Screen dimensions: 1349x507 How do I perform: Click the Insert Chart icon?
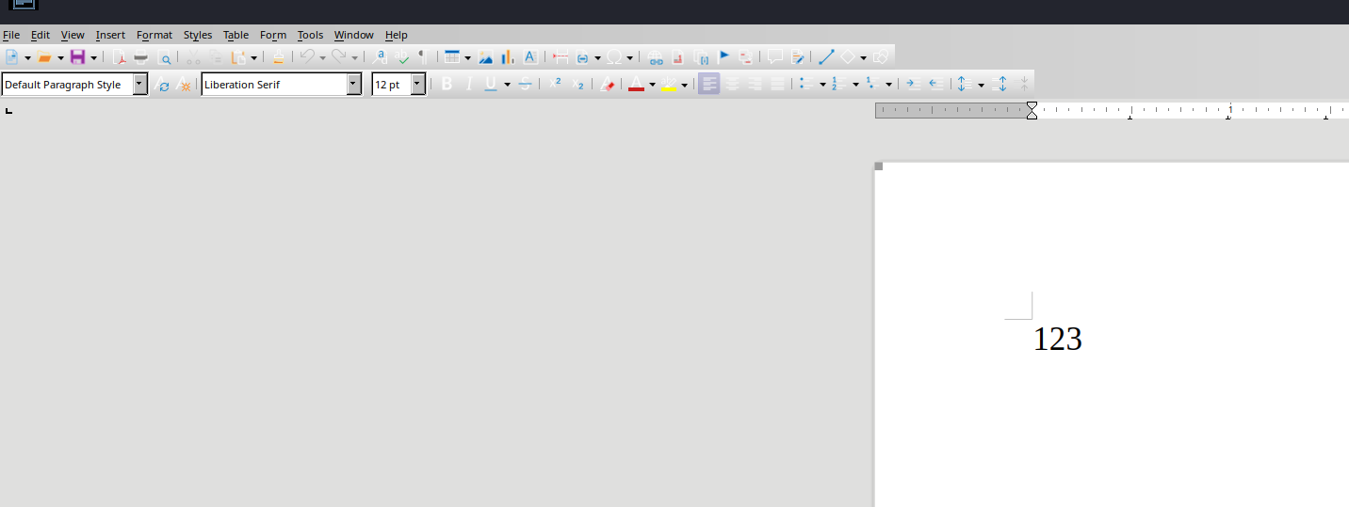point(508,57)
